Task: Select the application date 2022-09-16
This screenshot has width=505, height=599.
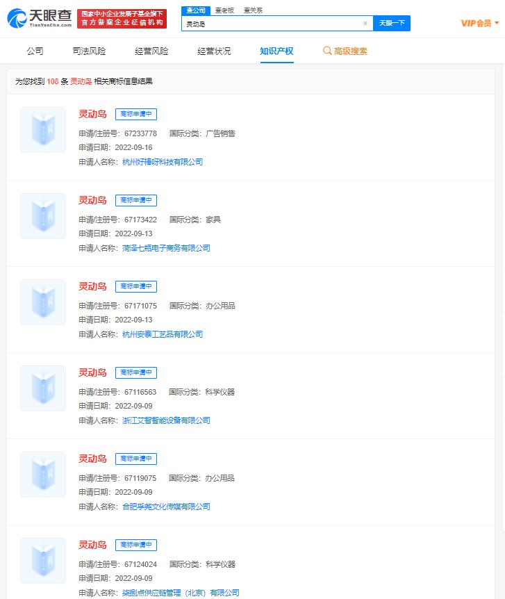Action: point(133,147)
